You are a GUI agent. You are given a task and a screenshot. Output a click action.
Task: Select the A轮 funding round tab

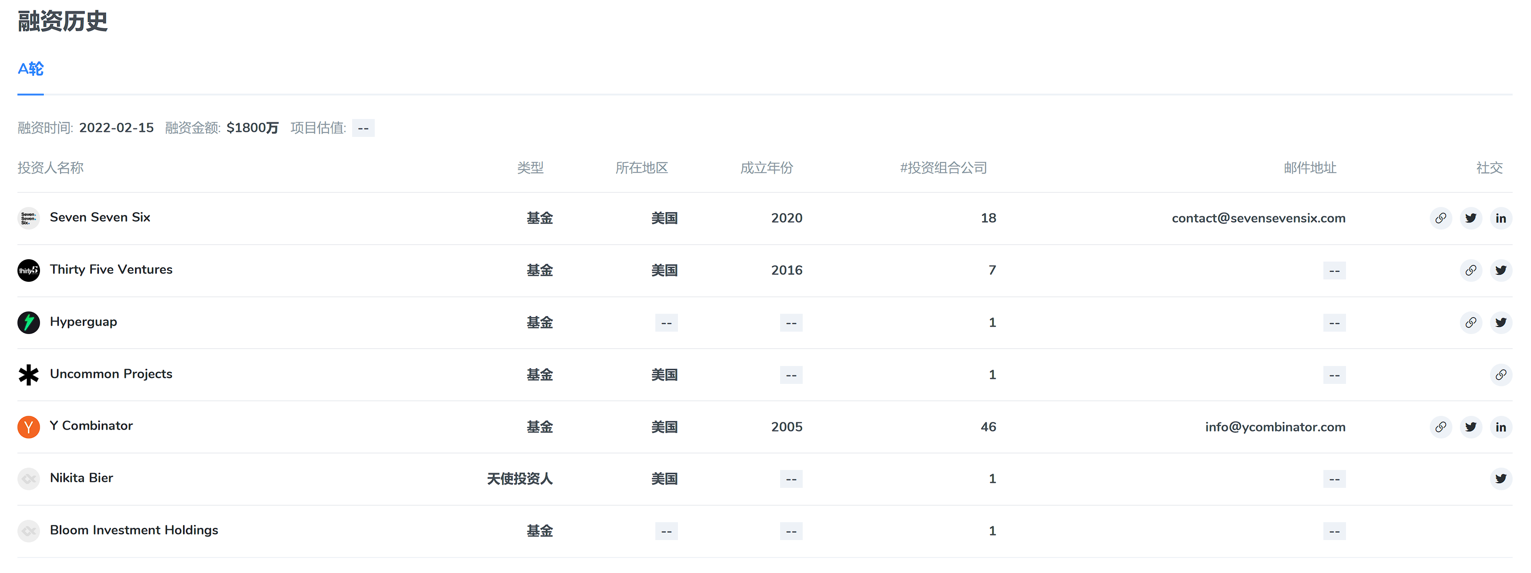point(30,70)
